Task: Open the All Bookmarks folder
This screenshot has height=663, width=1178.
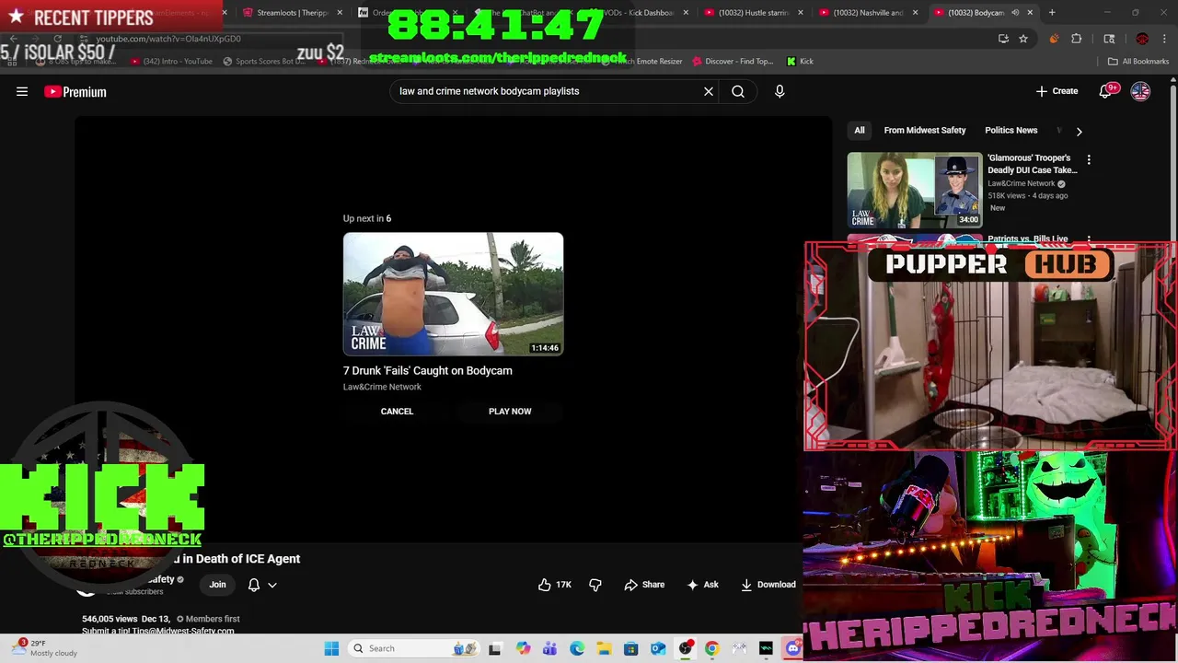Action: tap(1138, 62)
